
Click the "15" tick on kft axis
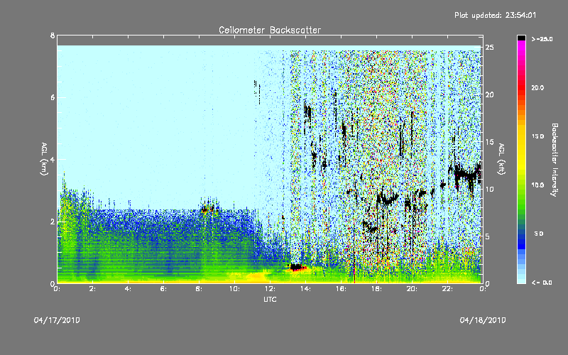490,142
